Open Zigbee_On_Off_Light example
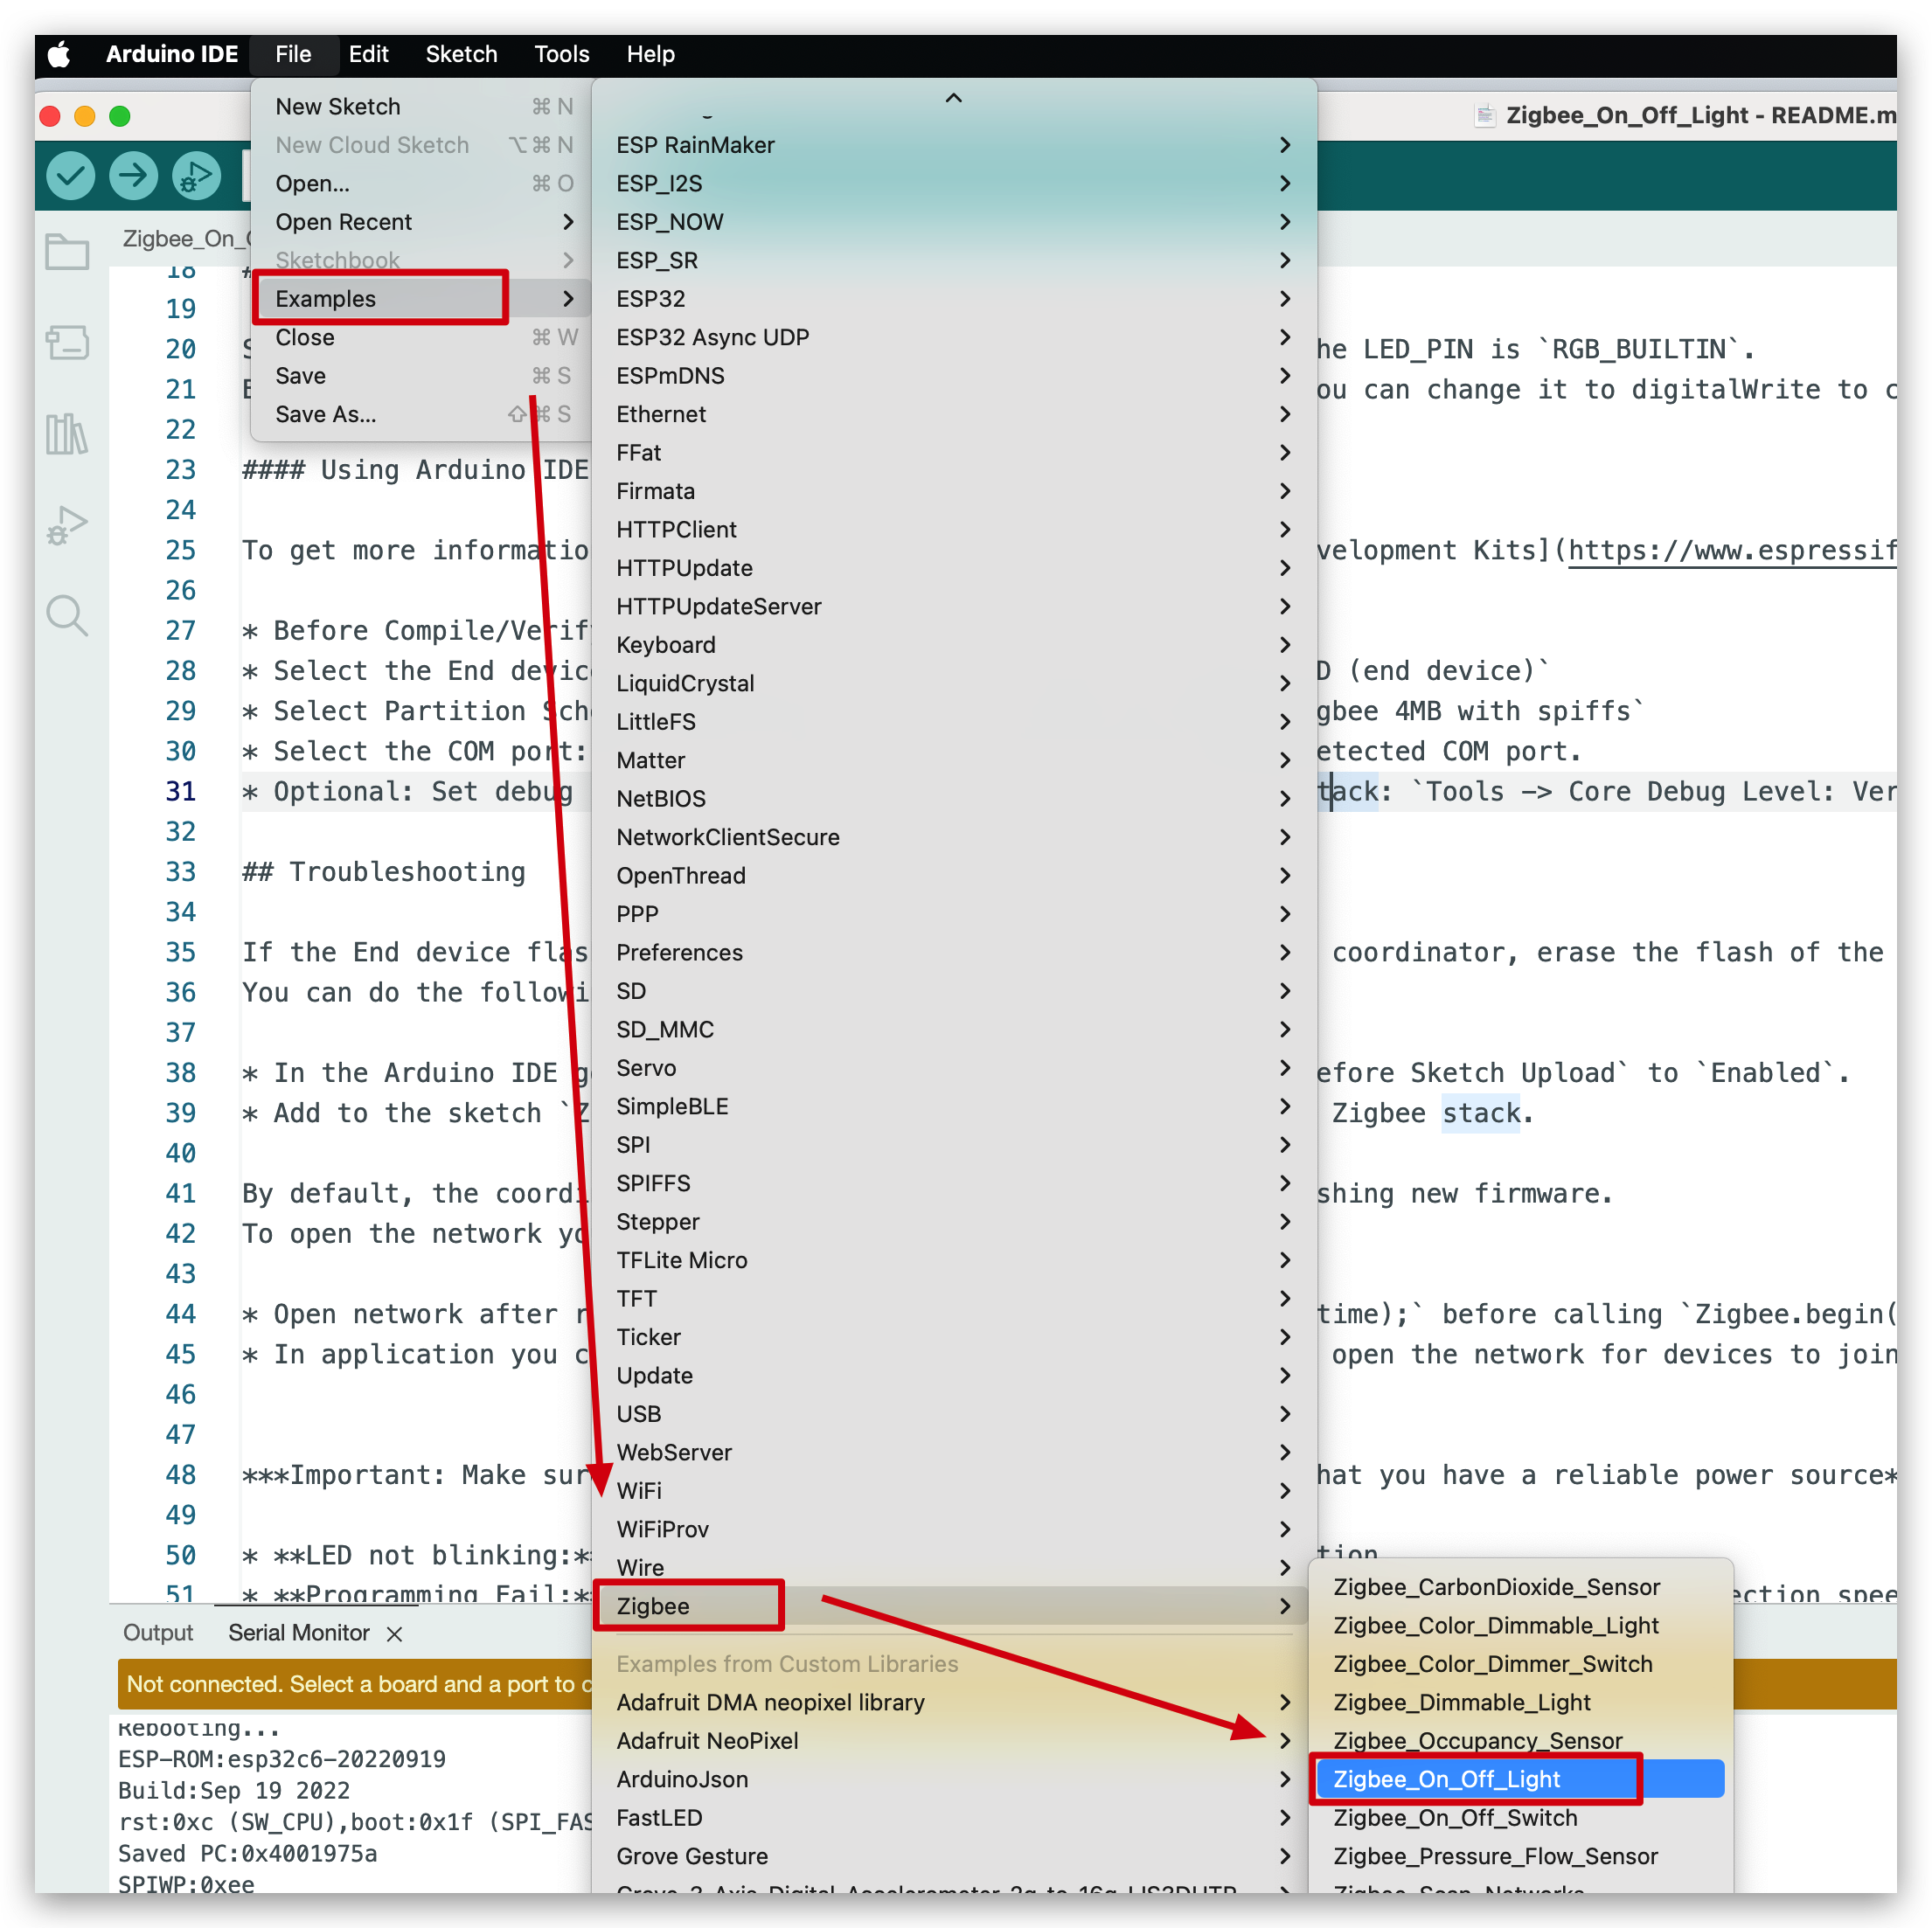 click(1520, 1779)
